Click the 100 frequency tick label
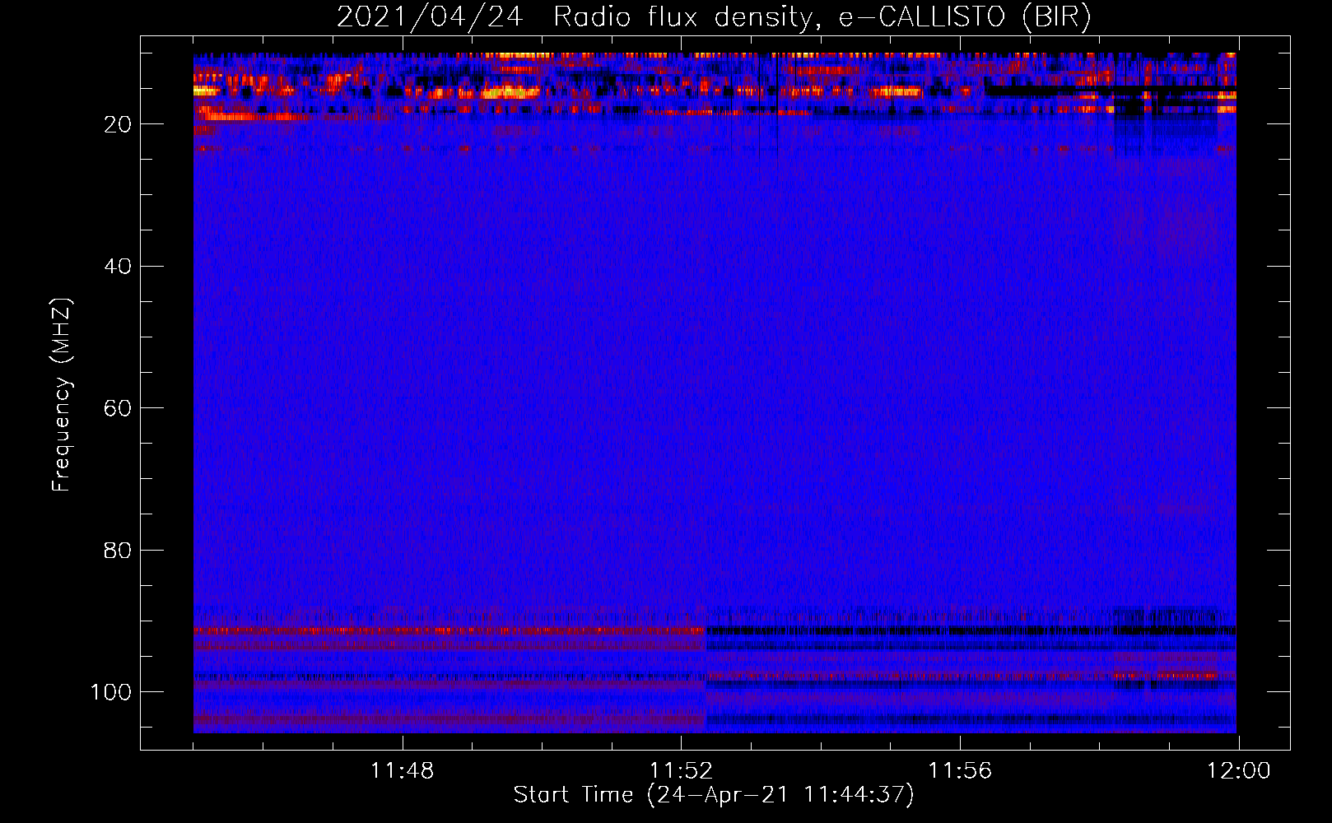Viewport: 1332px width, 823px height. coord(111,692)
